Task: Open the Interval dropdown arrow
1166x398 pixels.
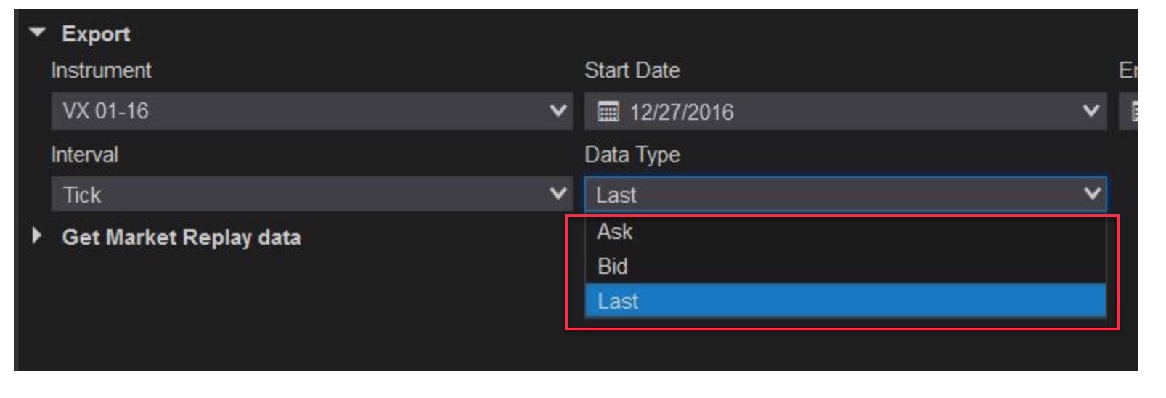Action: point(558,194)
